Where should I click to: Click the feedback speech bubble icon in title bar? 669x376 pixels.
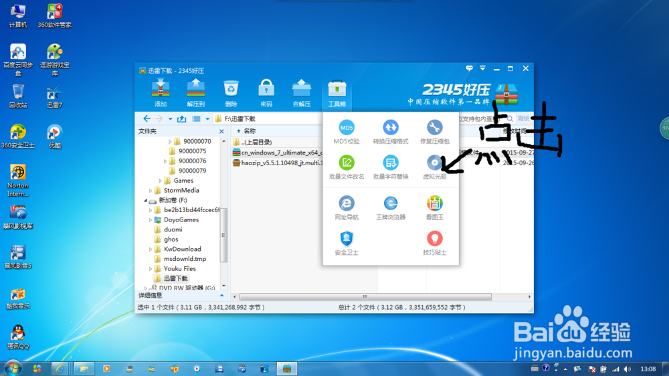point(470,68)
